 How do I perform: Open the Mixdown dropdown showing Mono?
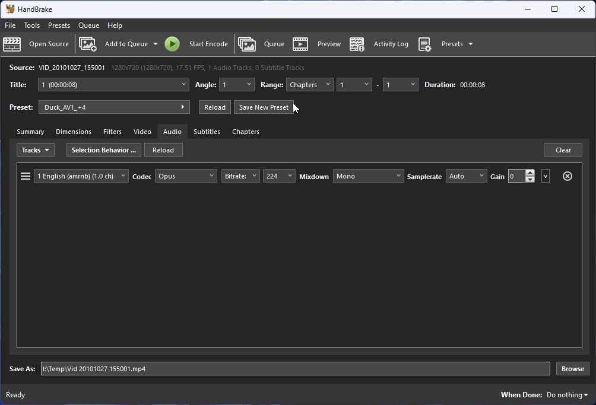368,176
